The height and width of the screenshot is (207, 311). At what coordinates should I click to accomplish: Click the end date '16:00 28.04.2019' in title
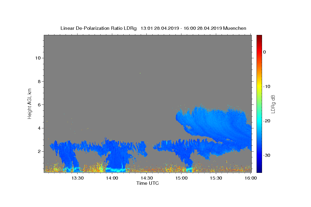pos(203,28)
